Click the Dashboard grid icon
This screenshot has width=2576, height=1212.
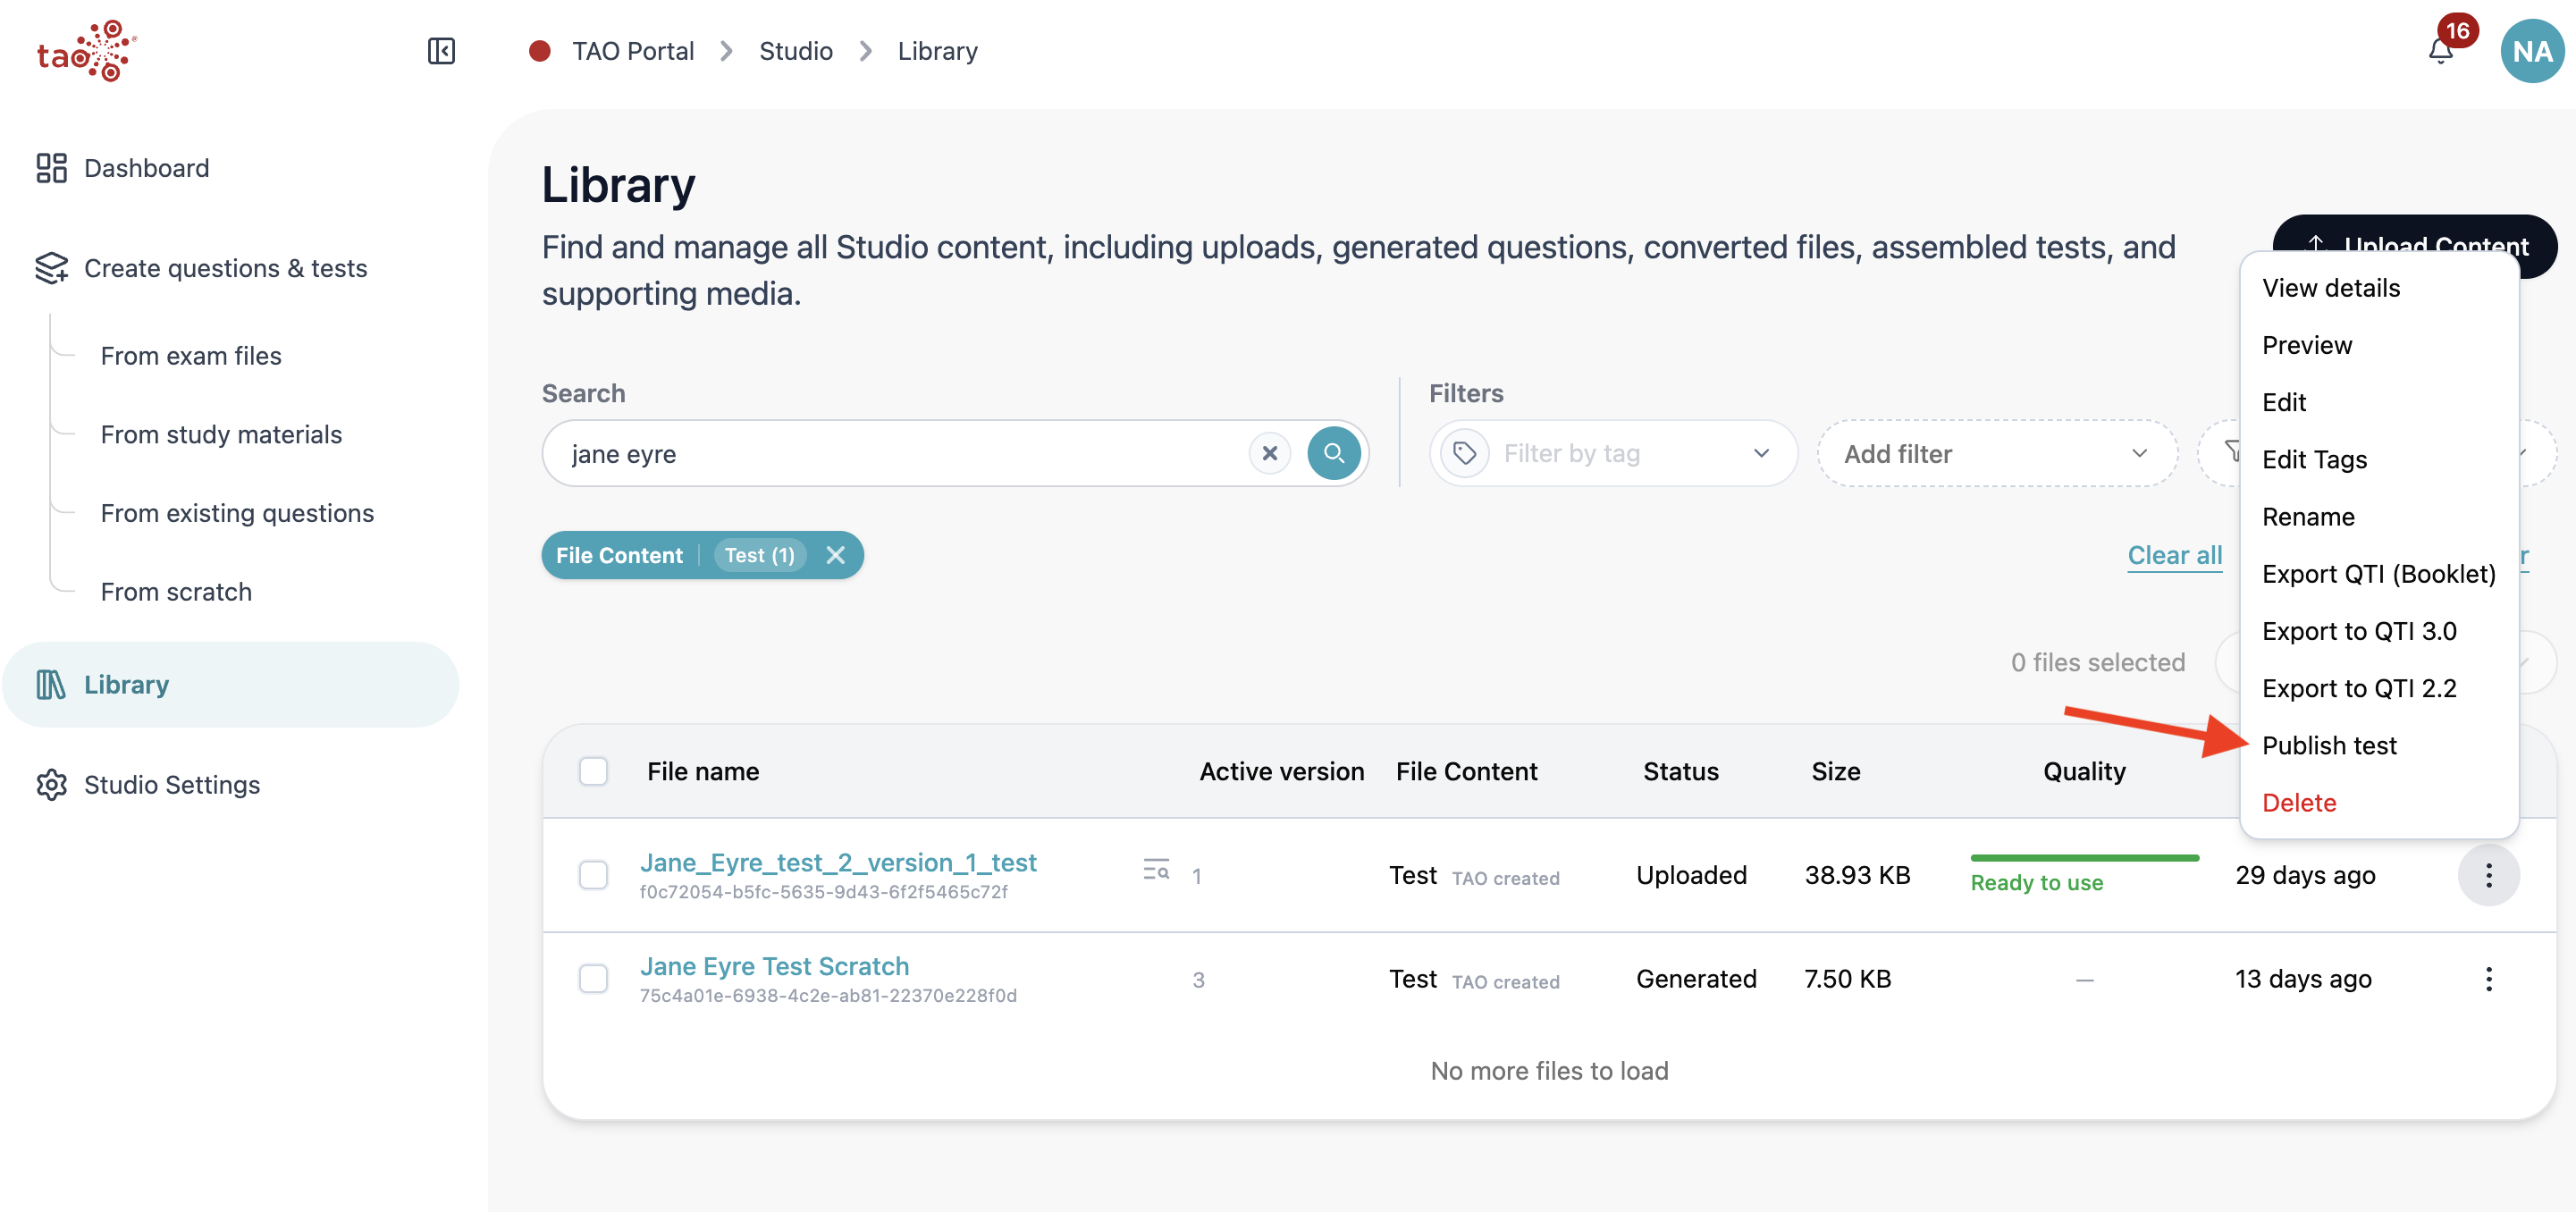click(x=51, y=168)
